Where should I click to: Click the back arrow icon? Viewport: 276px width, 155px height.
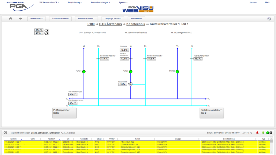[20, 19]
